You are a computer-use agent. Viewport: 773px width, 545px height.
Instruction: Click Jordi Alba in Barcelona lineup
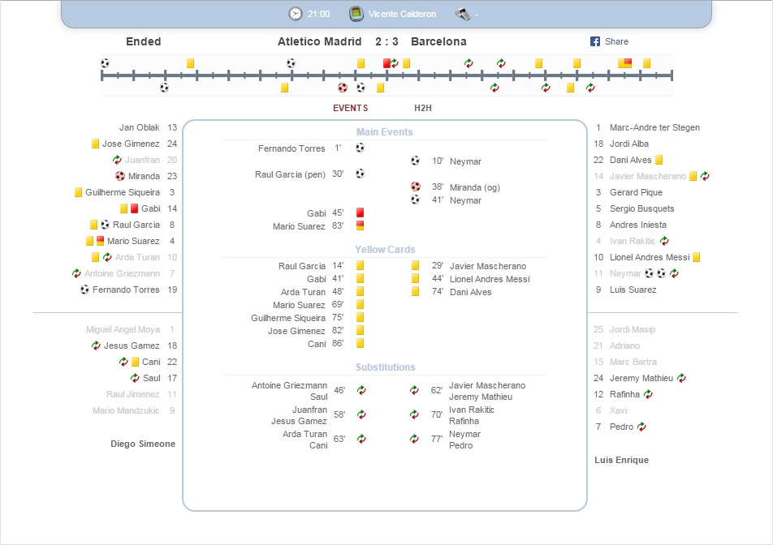click(629, 144)
